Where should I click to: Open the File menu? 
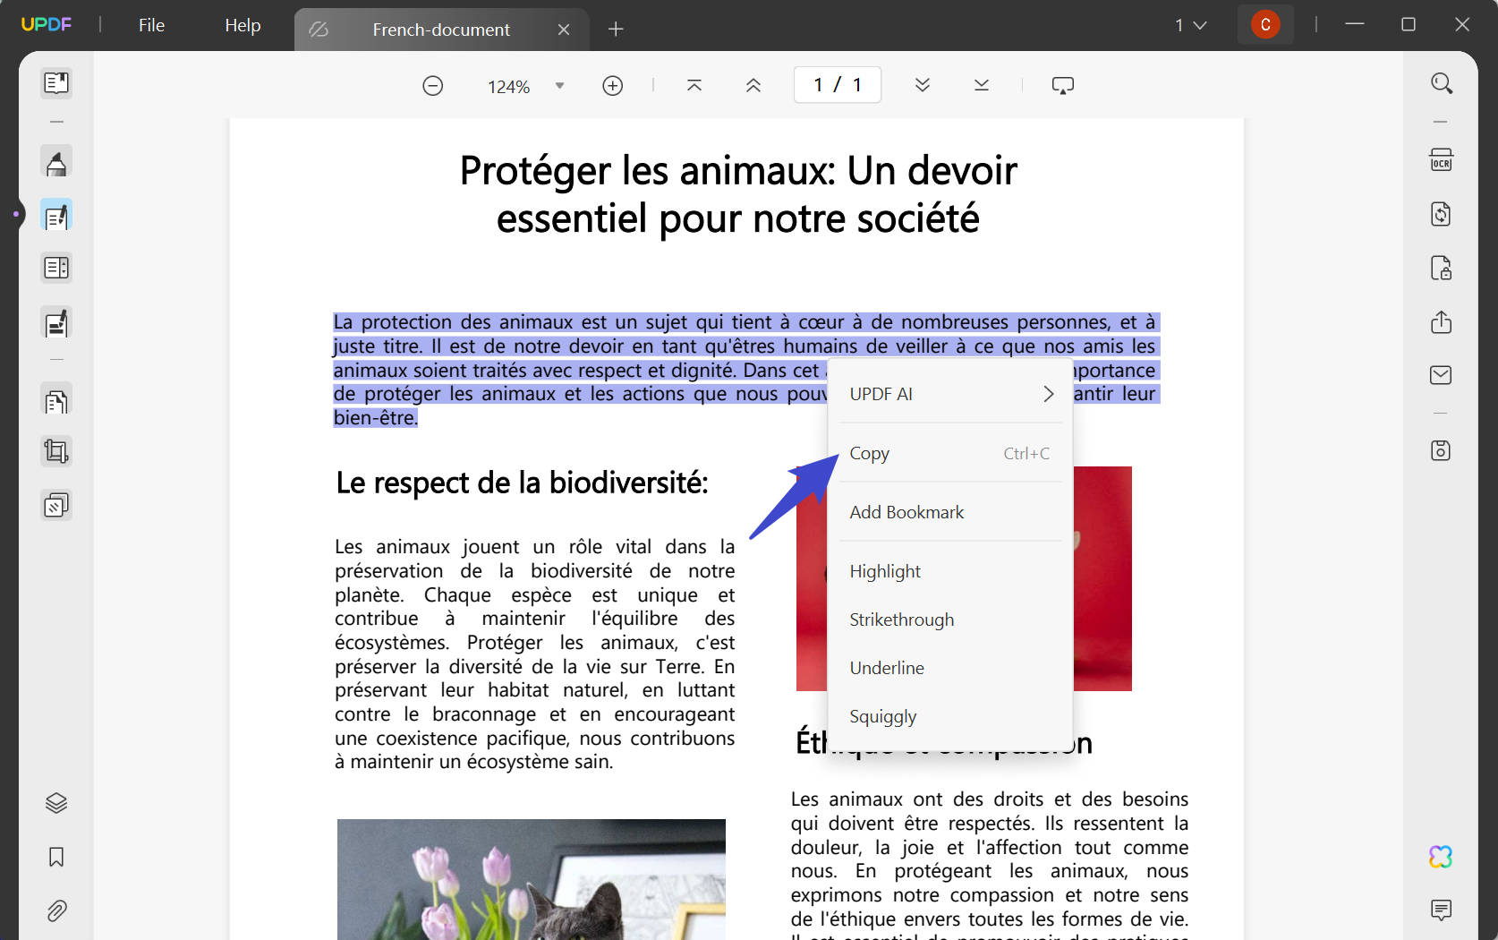point(150,25)
